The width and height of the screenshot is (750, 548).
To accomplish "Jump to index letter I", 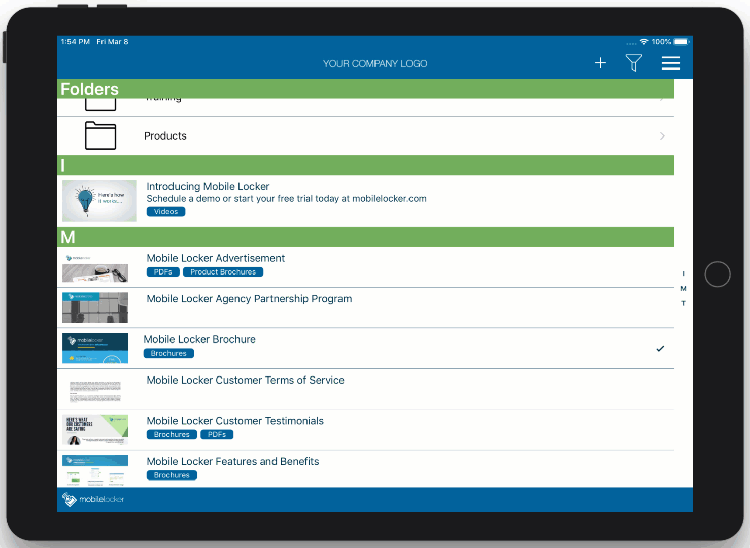I will pyautogui.click(x=684, y=273).
